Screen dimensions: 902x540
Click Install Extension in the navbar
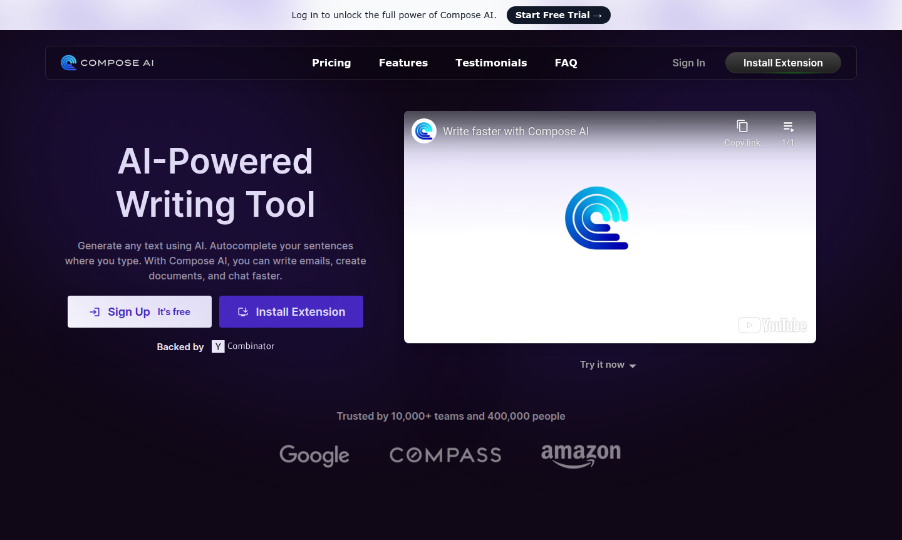[783, 63]
